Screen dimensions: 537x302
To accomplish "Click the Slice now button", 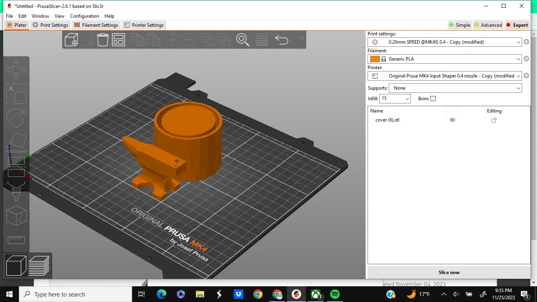I will (449, 273).
